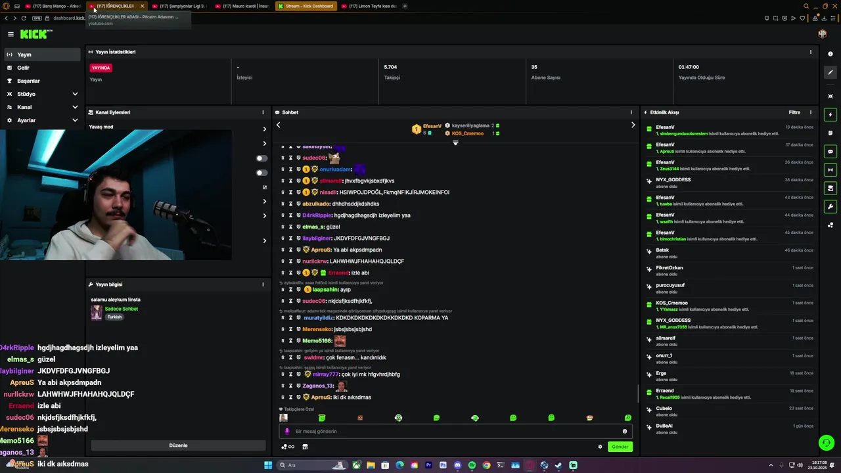Click the taskbar Ara search box
841x473 pixels.
pyautogui.click(x=312, y=465)
